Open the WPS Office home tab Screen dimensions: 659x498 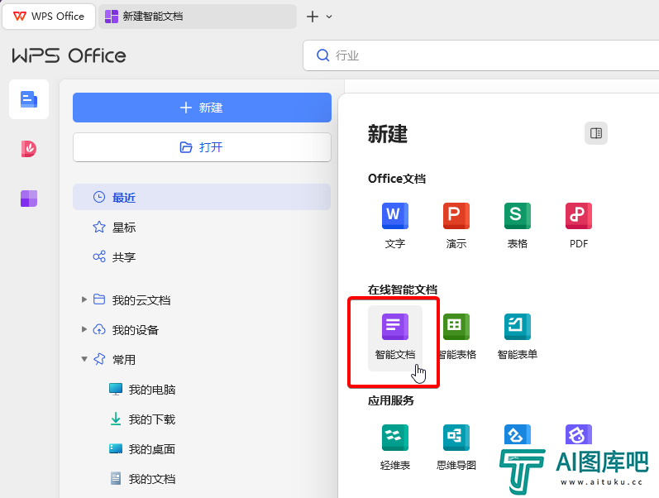tap(49, 17)
